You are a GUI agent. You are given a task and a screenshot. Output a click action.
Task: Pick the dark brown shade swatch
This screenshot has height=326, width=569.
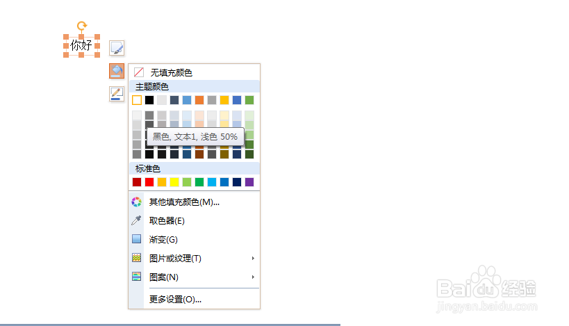199,154
